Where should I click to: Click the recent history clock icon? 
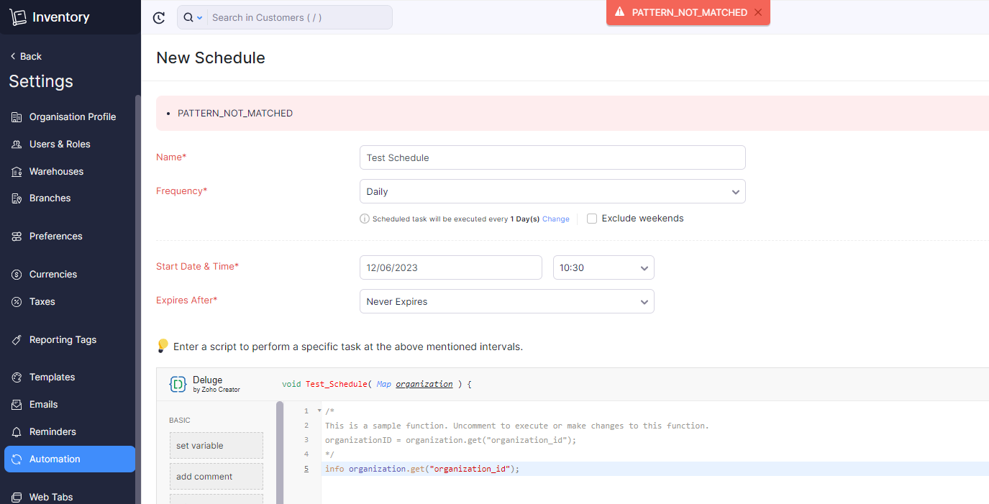tap(159, 18)
